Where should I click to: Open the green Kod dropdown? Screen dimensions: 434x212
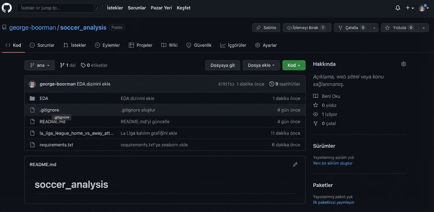point(294,65)
